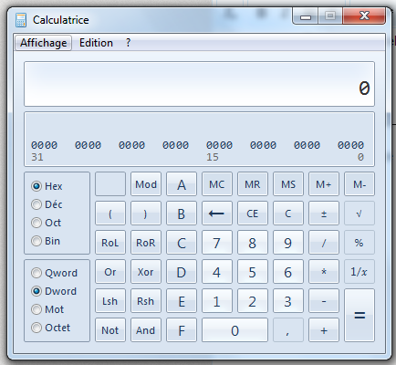Image resolution: width=396 pixels, height=365 pixels.
Task: Click the hex digit E button
Action: pos(182,301)
